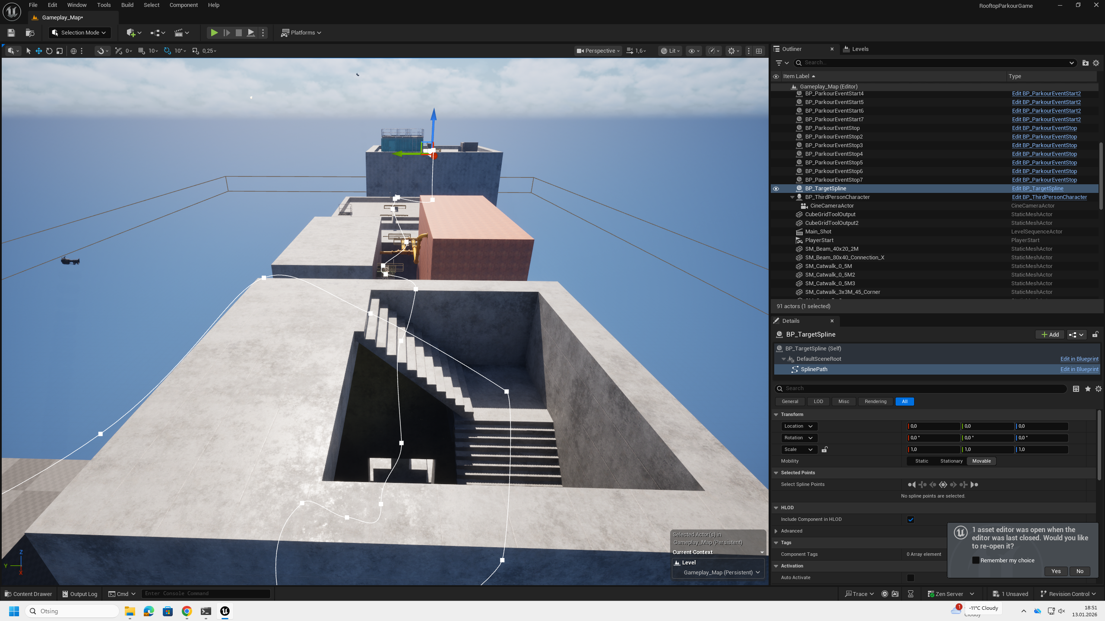Click the save current level icon
The image size is (1105, 621).
click(x=11, y=33)
